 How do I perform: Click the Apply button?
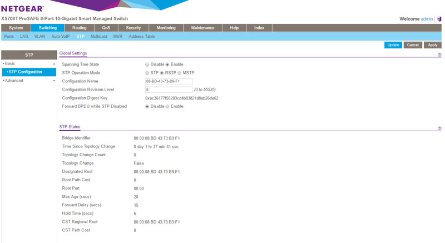pos(433,45)
